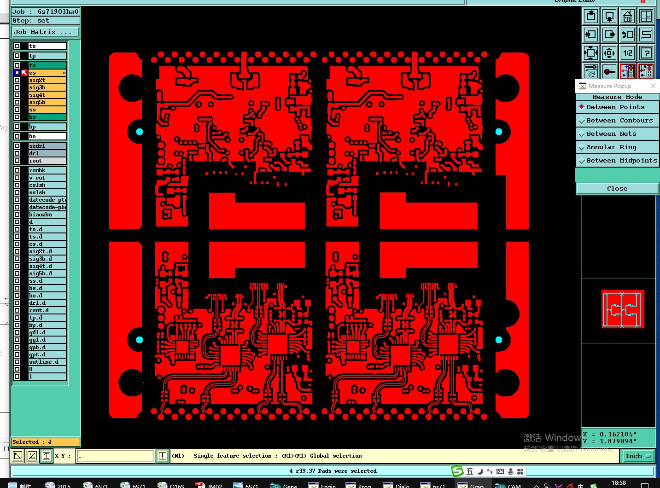The image size is (660, 488).
Task: Select the sig4t layer row
Action: [47, 95]
